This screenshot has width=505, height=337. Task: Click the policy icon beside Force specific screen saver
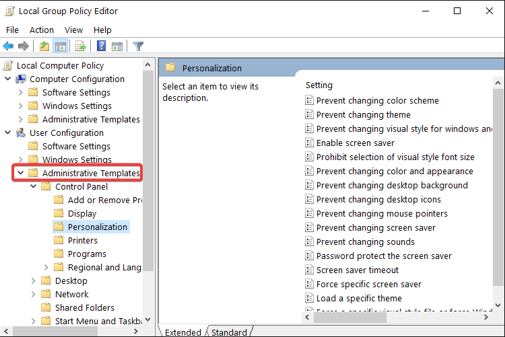pos(309,284)
